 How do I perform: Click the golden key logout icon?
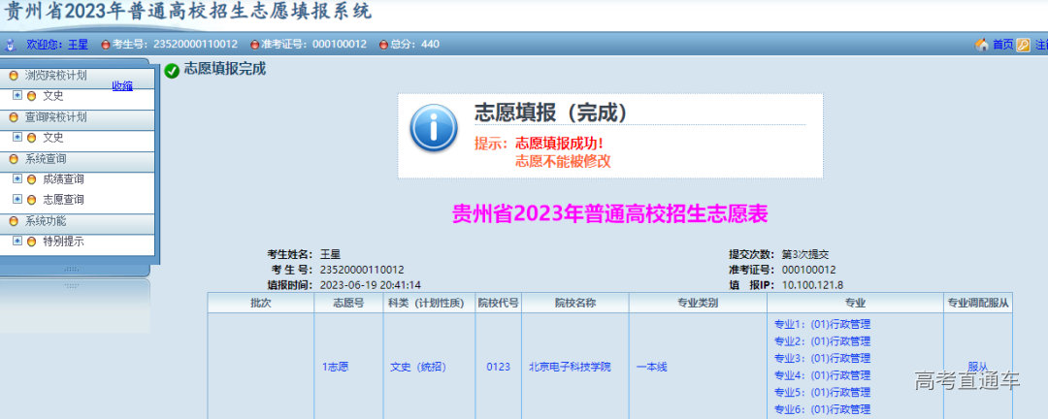[x=1023, y=45]
